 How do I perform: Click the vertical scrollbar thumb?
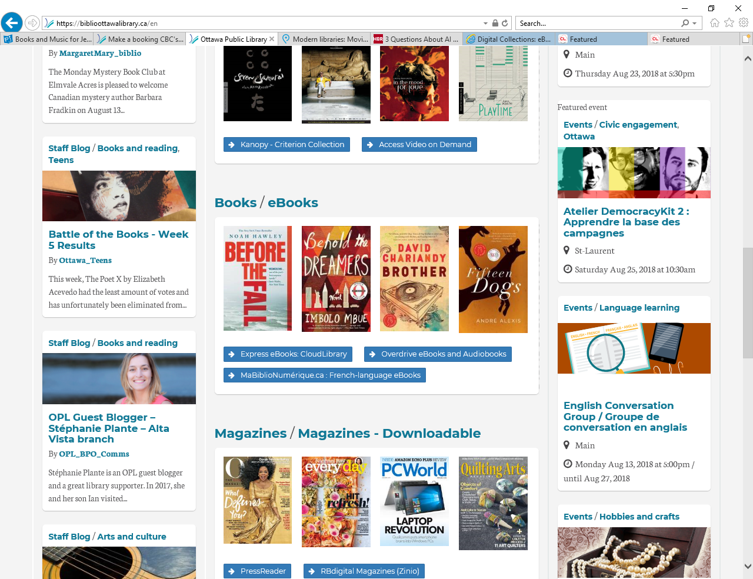click(x=748, y=303)
